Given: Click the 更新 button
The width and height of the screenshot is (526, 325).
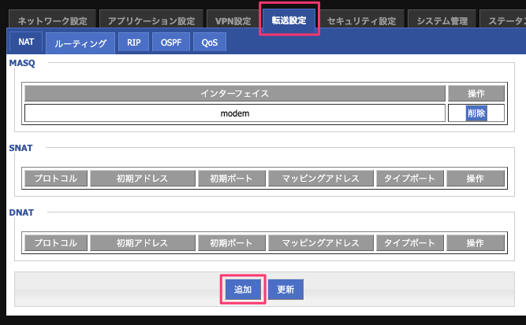Looking at the screenshot, I should 285,289.
